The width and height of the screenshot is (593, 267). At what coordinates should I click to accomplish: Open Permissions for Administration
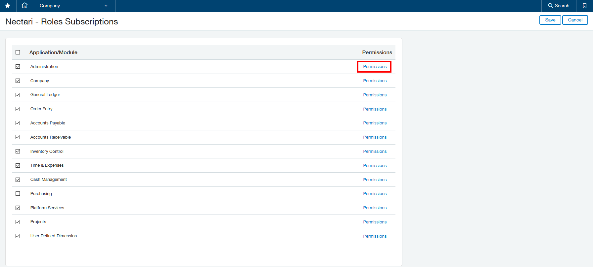click(x=375, y=67)
